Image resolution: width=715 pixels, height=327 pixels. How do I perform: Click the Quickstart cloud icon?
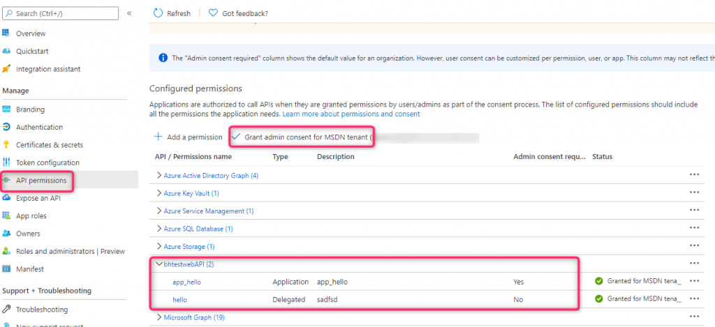click(6, 51)
